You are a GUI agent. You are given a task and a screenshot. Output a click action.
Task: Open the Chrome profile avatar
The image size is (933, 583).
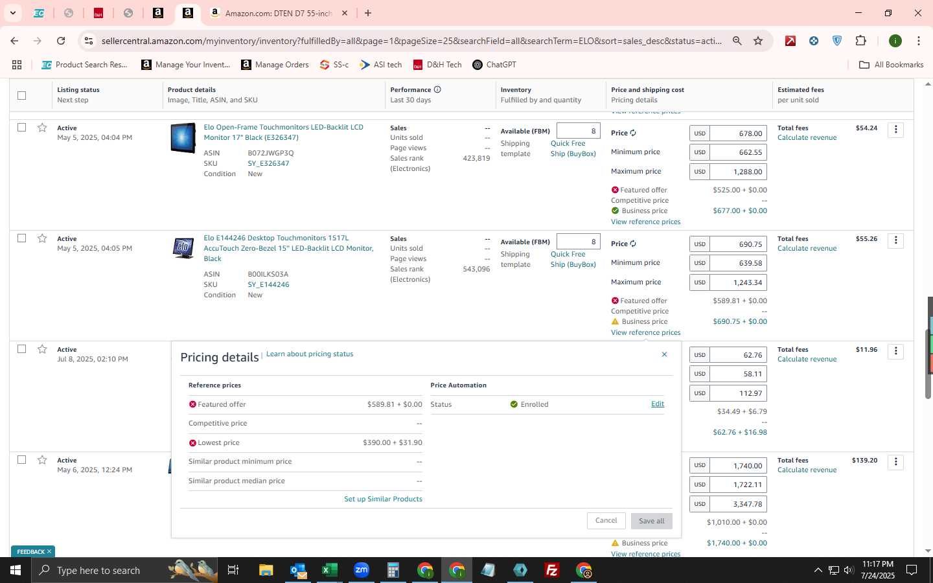pyautogui.click(x=895, y=41)
